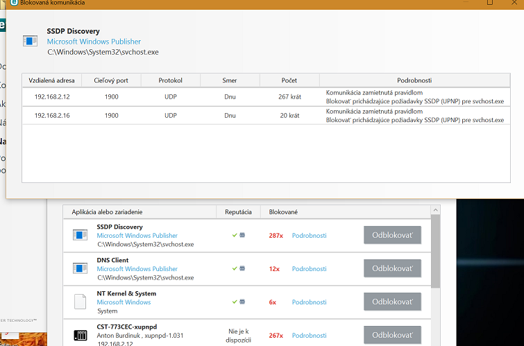Screen dimensions: 524x346
Task: Click the NT Kernel & System file icon
Action: coord(81,302)
